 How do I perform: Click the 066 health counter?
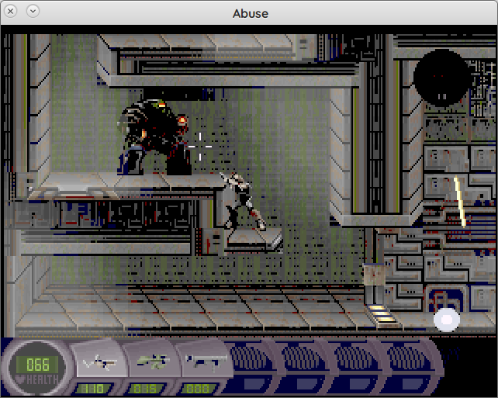pyautogui.click(x=38, y=365)
